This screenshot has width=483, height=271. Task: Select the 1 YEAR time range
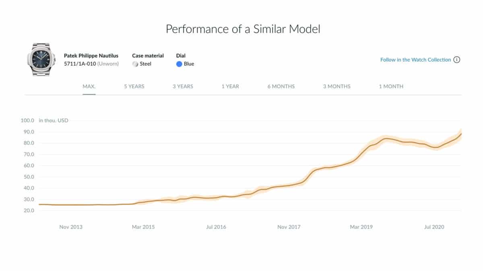point(230,86)
